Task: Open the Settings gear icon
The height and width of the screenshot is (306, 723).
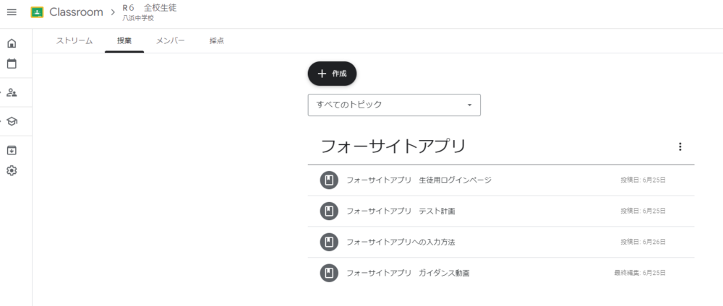Action: pyautogui.click(x=12, y=171)
